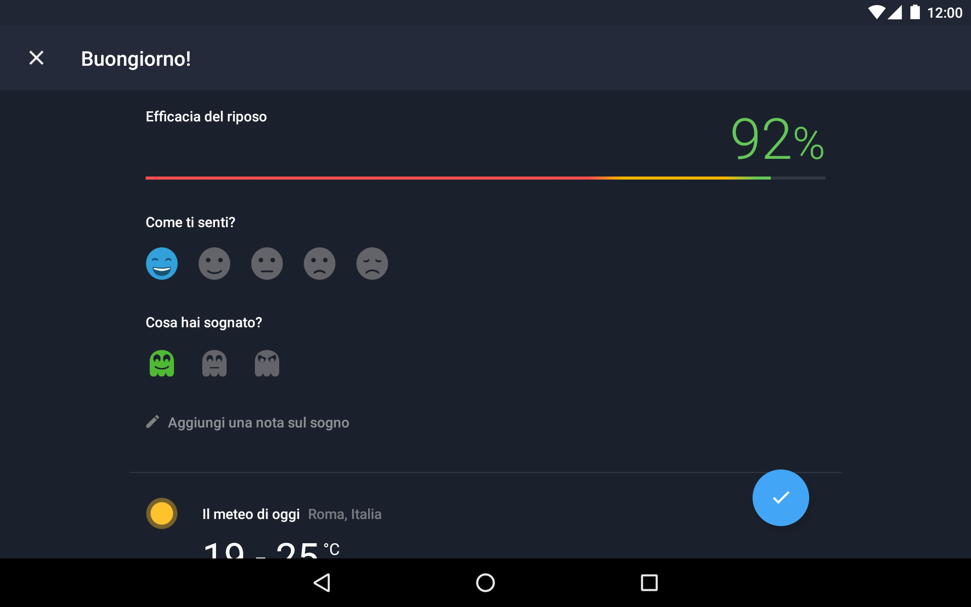Screen dimensions: 971x607
Task: Tap the Android home circle button
Action: click(x=485, y=583)
